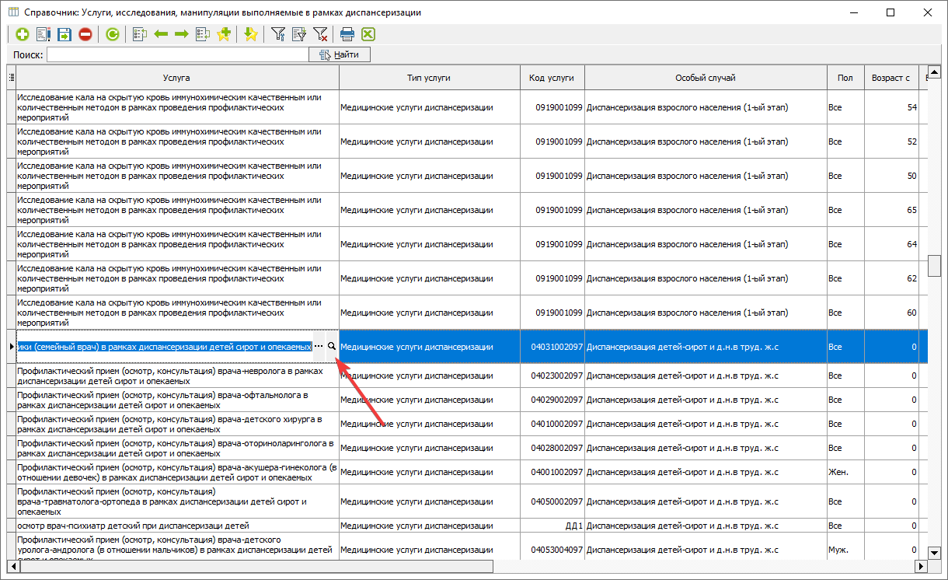Select the врача-травматолога-ортопеда service row

(x=466, y=501)
